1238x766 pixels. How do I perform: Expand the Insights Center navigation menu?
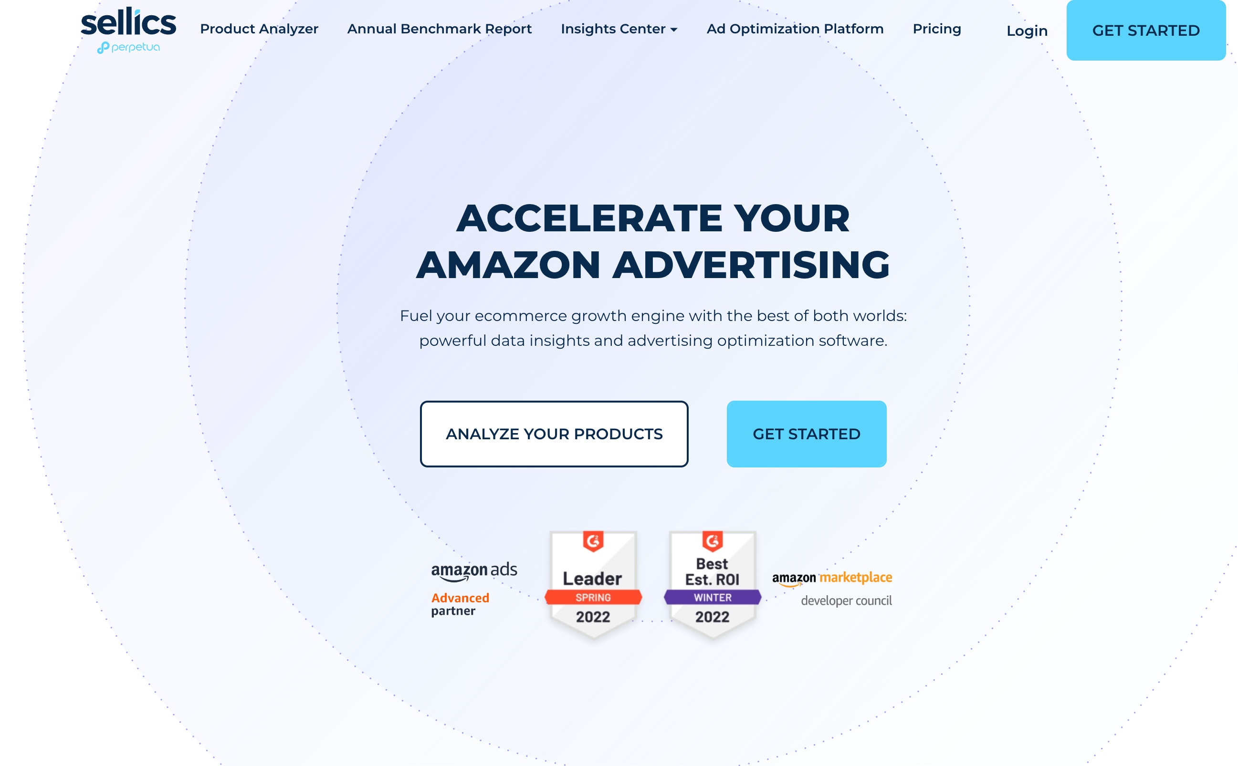point(619,29)
